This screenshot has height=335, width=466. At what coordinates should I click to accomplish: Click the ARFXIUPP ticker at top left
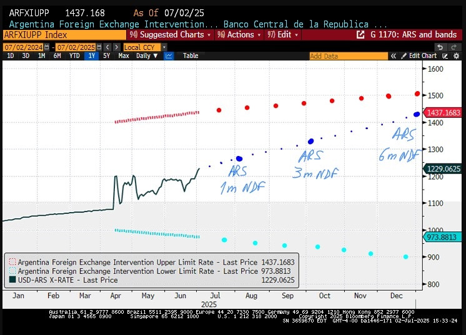point(29,13)
